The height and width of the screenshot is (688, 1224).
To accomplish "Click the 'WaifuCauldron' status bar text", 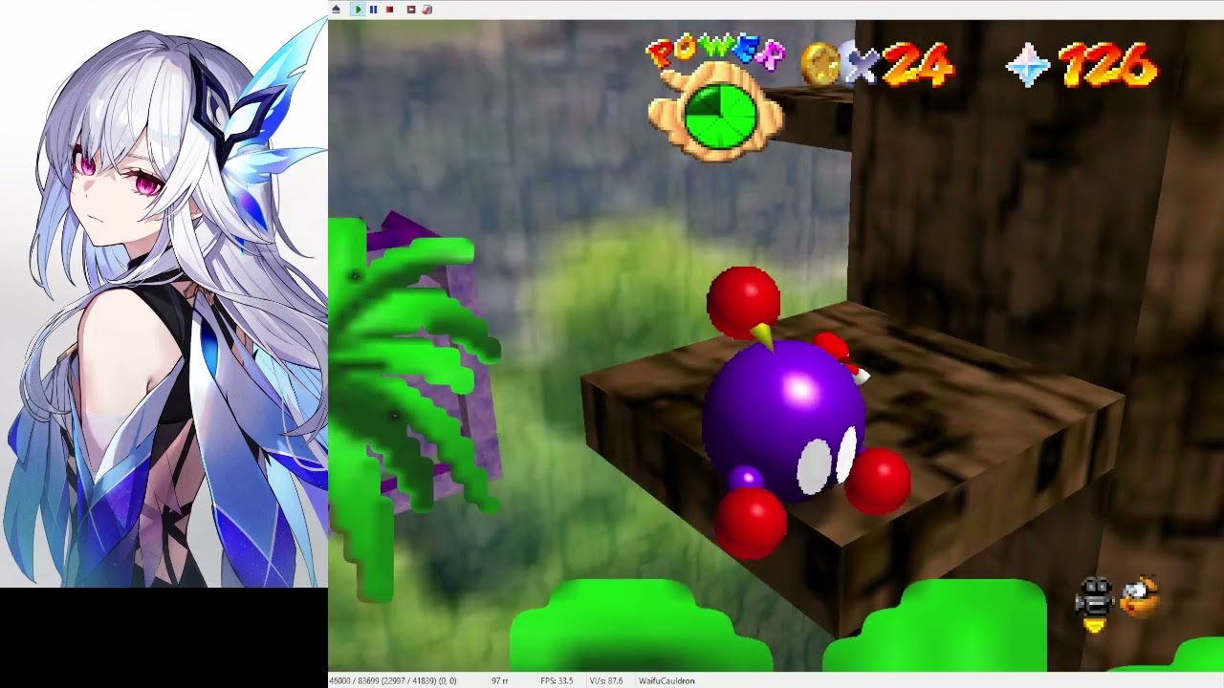I will [x=667, y=680].
